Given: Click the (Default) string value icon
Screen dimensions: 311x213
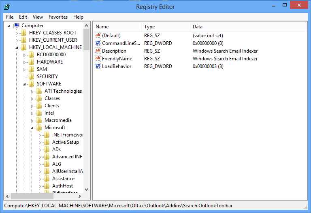Looking at the screenshot, I should (x=98, y=36).
